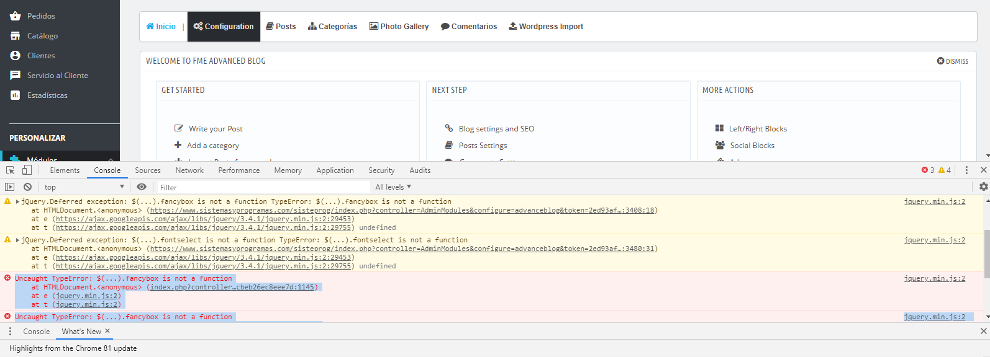Toggle the device toolbar icon
Screen dimensions: 990x357
click(x=27, y=170)
